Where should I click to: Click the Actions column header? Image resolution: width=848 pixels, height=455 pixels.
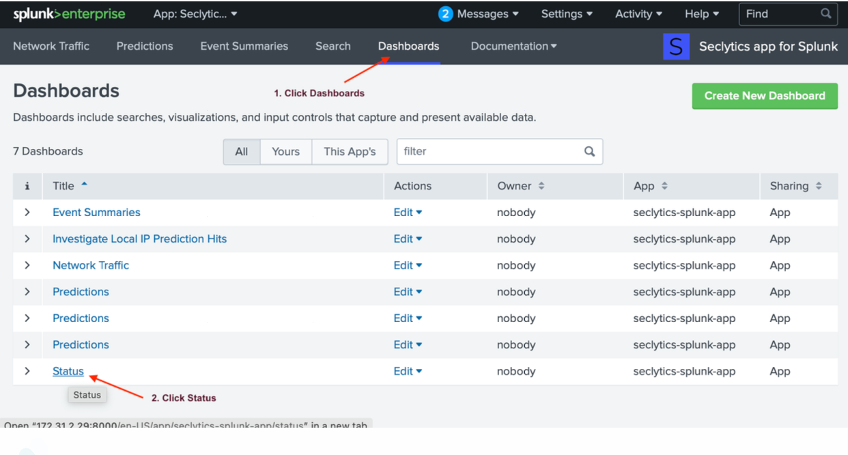pos(412,186)
